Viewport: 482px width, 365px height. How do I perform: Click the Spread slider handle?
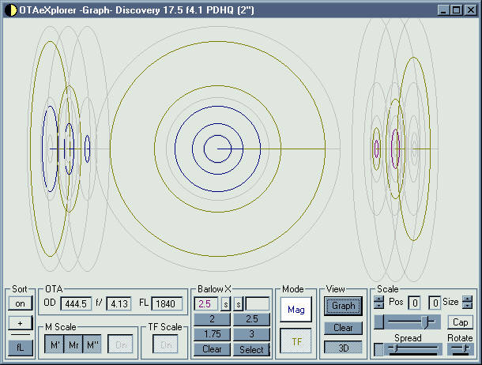396,348
